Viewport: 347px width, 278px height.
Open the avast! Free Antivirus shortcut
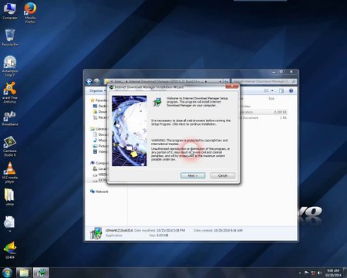tap(10, 93)
